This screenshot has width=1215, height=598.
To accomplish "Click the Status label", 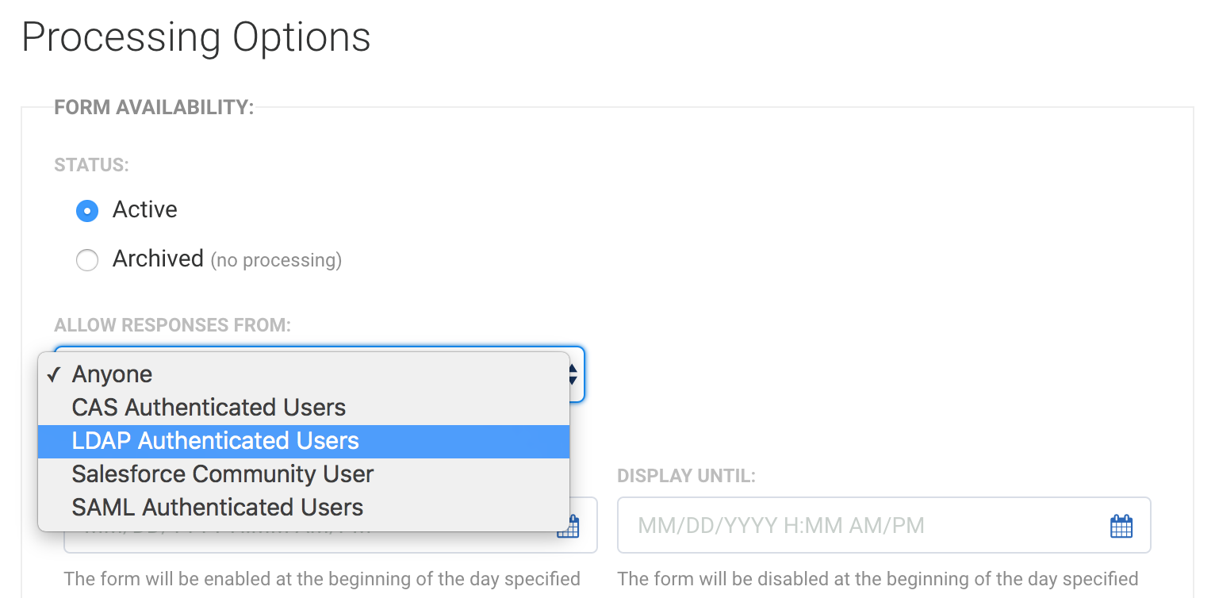I will [x=91, y=166].
